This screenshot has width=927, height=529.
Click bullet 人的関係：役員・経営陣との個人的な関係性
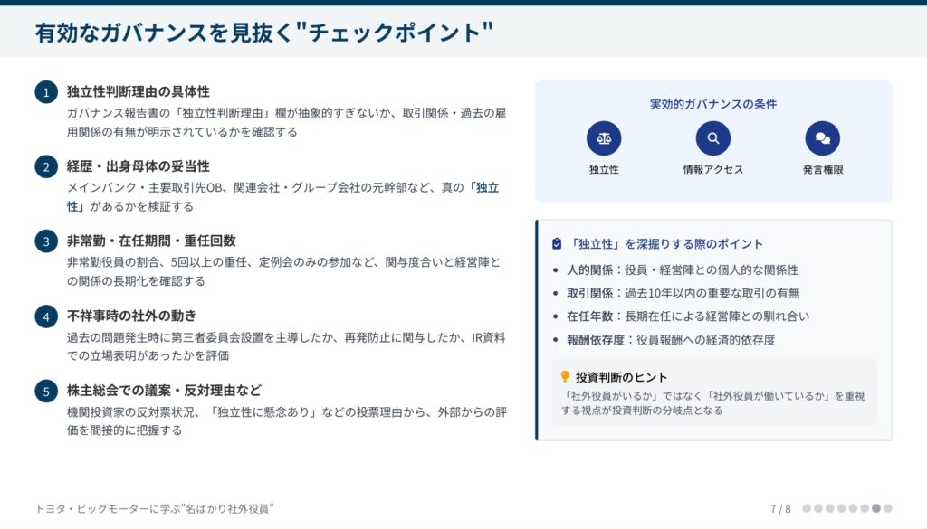(683, 269)
